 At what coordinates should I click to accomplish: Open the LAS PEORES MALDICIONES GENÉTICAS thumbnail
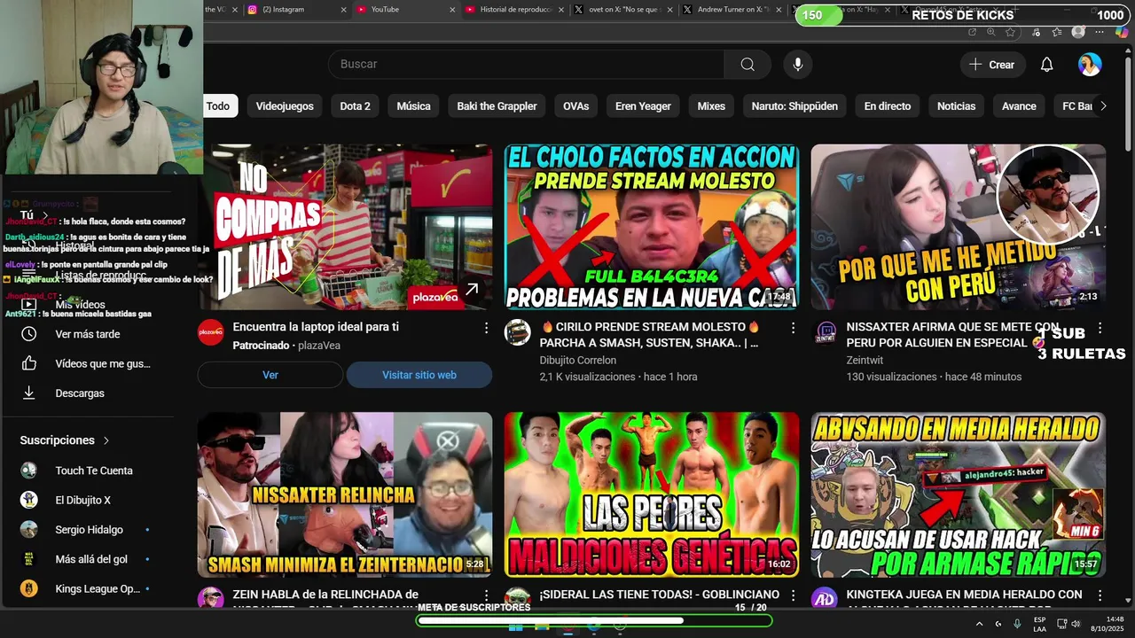pyautogui.click(x=652, y=494)
